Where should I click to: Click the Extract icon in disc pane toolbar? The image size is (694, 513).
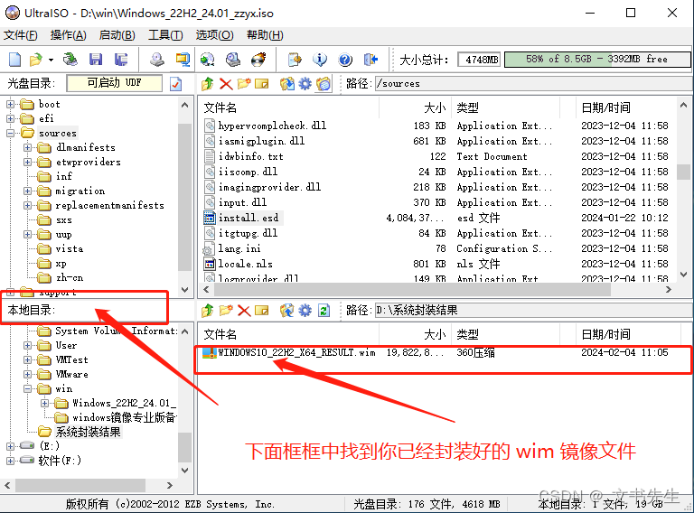(286, 84)
